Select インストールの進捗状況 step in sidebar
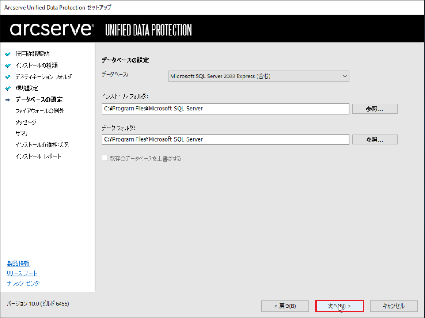This screenshot has width=425, height=318. pyautogui.click(x=42, y=145)
